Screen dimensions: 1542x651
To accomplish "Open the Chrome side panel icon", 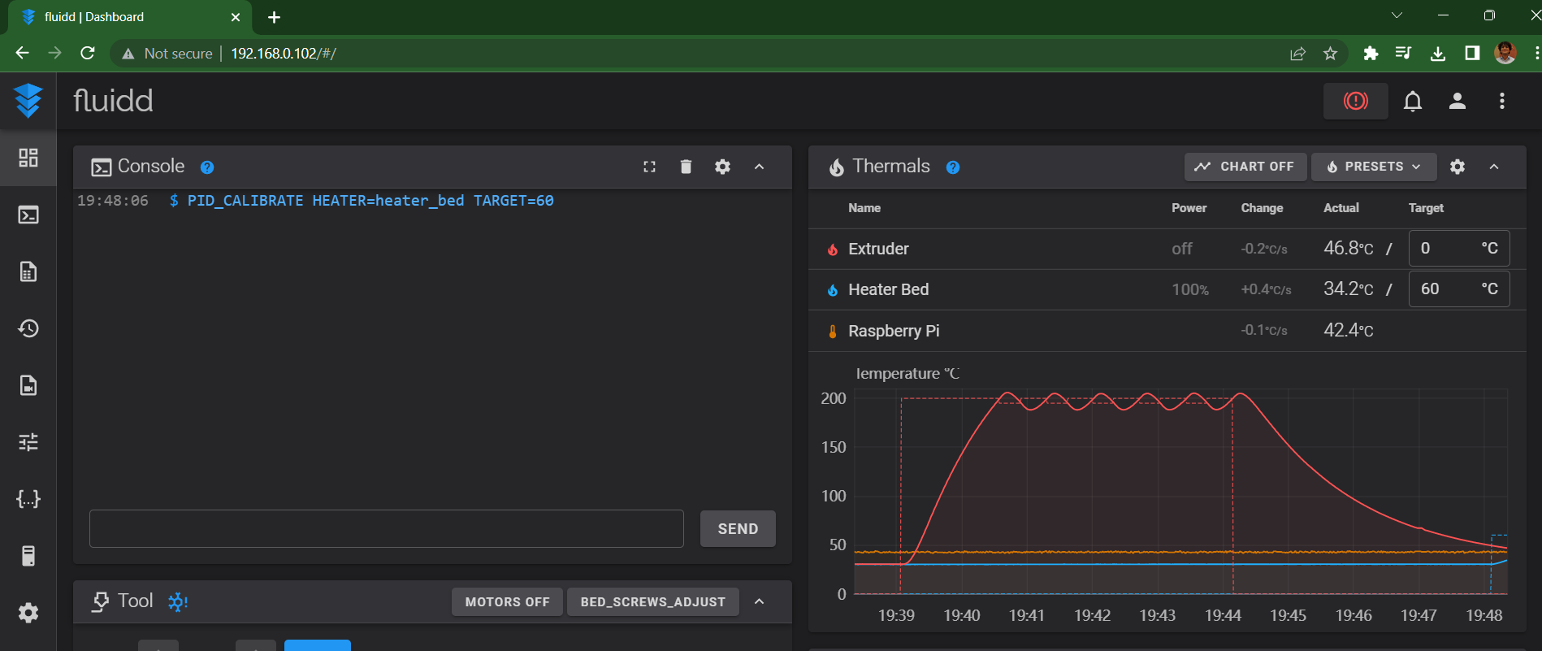I will [x=1472, y=54].
